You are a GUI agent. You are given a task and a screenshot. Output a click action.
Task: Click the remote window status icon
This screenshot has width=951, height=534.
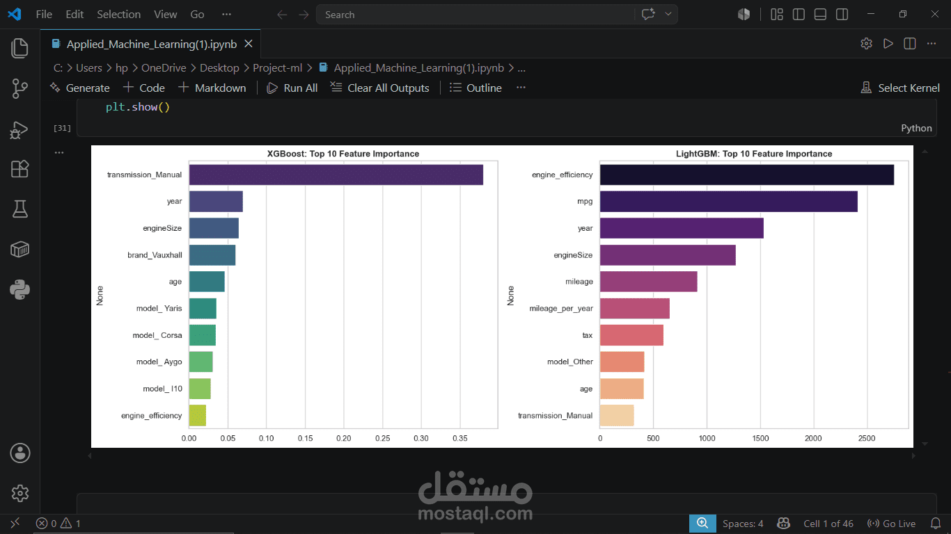point(15,524)
